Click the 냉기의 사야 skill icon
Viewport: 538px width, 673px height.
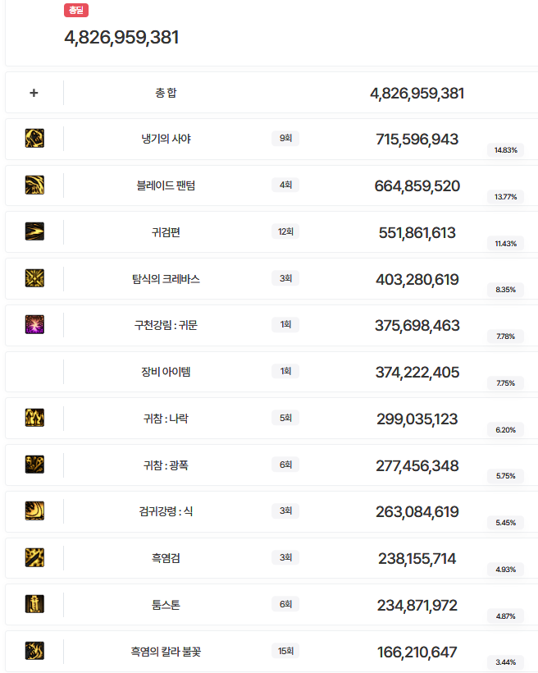click(34, 138)
